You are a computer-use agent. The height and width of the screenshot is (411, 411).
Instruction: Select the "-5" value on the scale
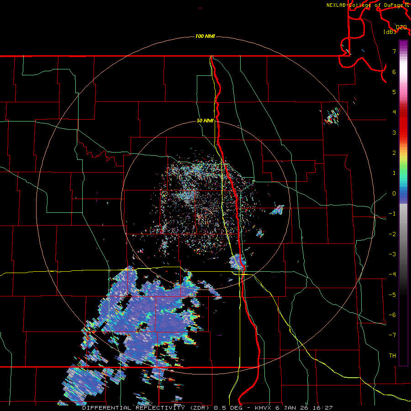(x=392, y=295)
